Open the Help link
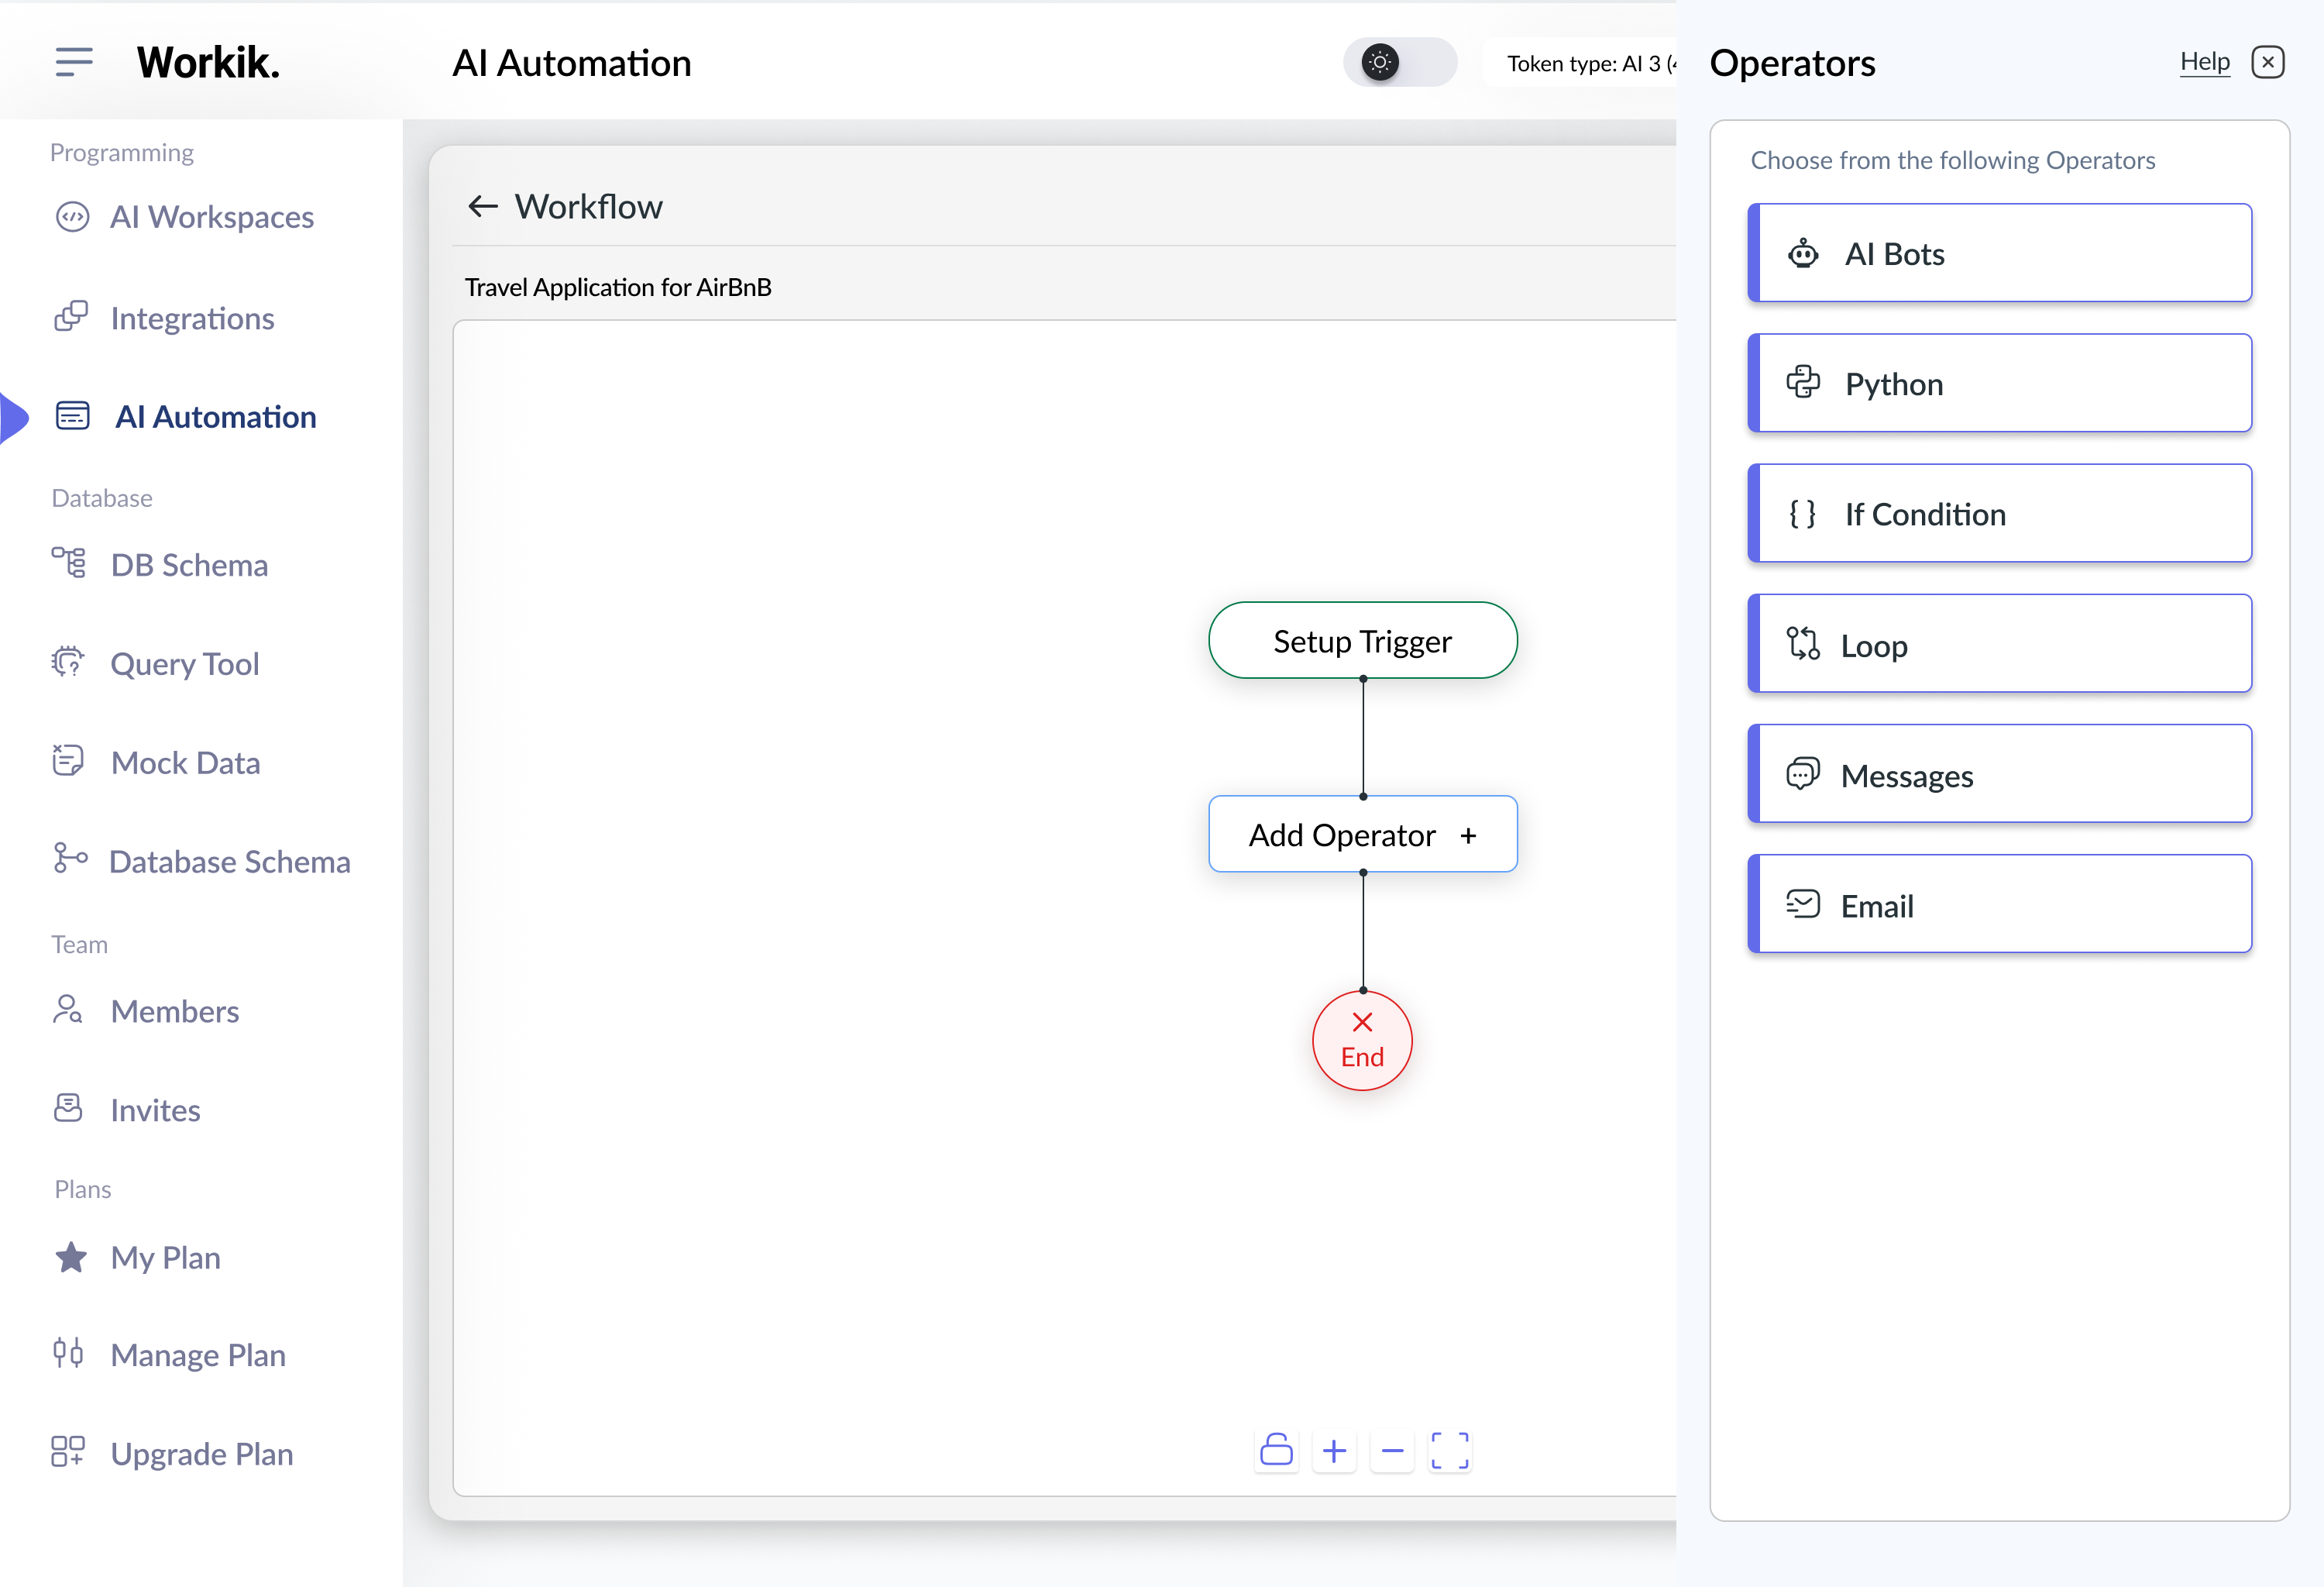 (x=2204, y=62)
